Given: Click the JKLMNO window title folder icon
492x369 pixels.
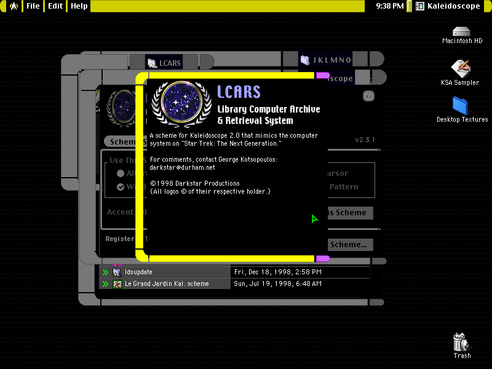Looking at the screenshot, I should 305,60.
